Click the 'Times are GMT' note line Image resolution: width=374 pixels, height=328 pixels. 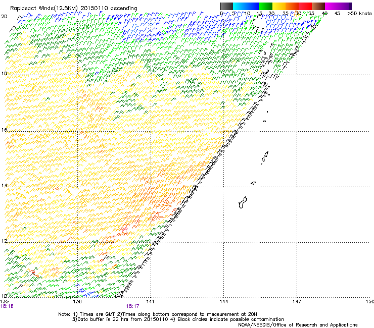point(158,314)
